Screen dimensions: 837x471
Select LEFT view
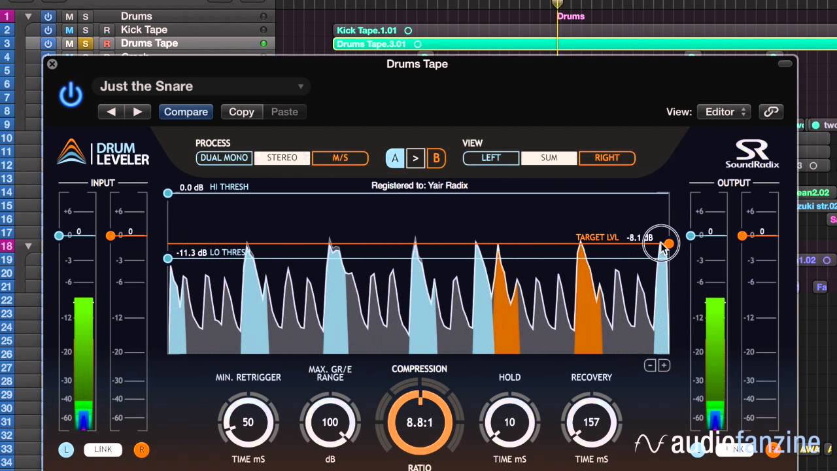click(490, 158)
